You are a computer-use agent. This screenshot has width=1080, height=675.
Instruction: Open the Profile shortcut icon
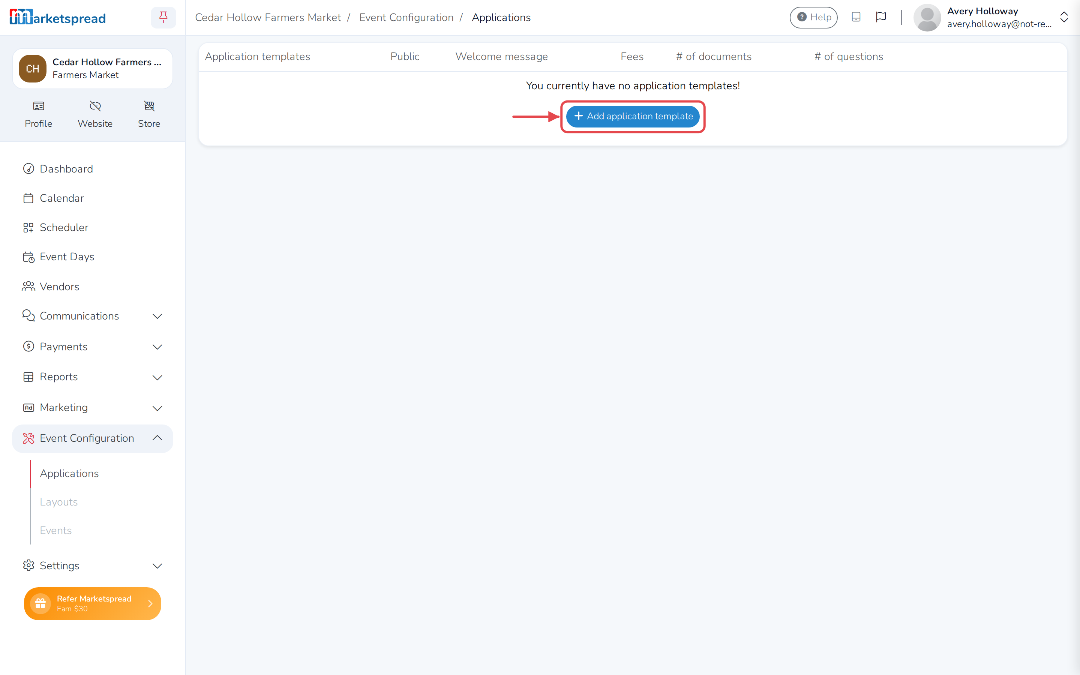38,106
